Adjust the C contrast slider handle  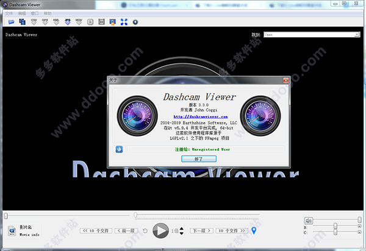click(x=335, y=232)
